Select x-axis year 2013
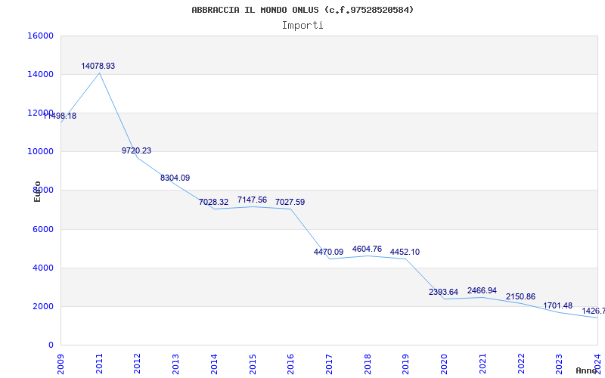Image resolution: width=605 pixels, height=378 pixels. point(175,364)
